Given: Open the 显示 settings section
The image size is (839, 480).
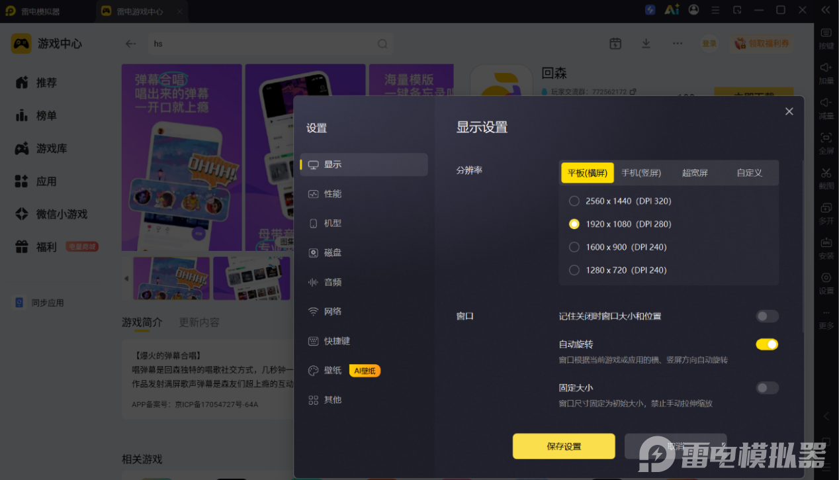Looking at the screenshot, I should point(364,164).
